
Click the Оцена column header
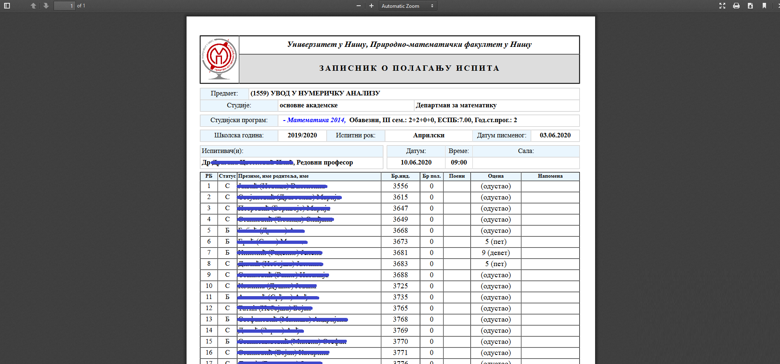(495, 176)
